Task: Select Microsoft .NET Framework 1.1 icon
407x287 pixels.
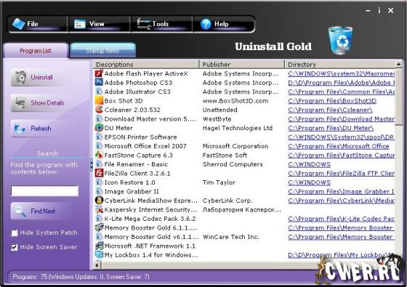Action: 99,246
